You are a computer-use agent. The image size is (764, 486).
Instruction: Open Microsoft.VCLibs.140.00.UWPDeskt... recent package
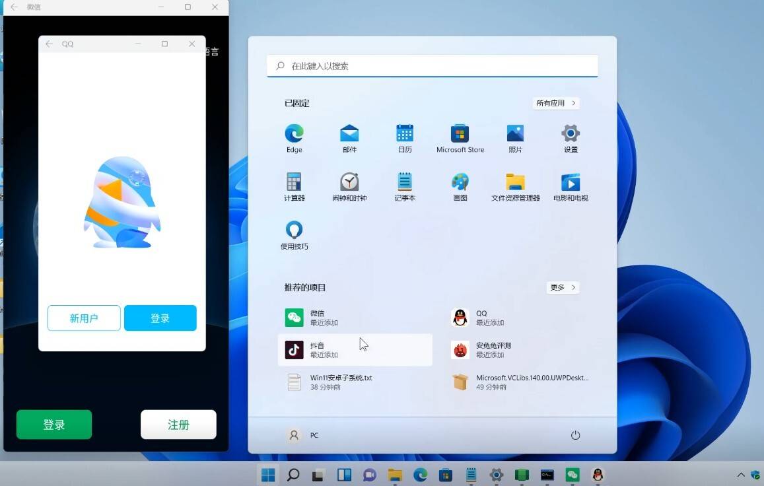pos(520,382)
